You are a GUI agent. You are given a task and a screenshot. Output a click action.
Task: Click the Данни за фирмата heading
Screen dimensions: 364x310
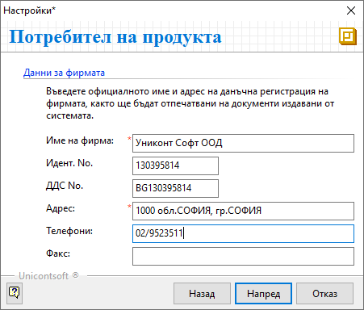coord(64,73)
